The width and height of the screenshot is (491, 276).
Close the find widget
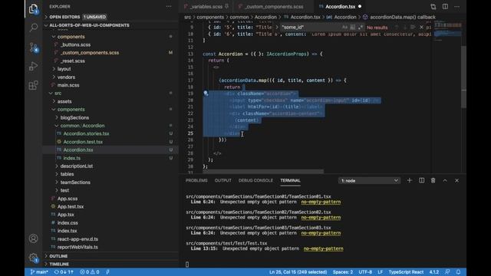421,28
